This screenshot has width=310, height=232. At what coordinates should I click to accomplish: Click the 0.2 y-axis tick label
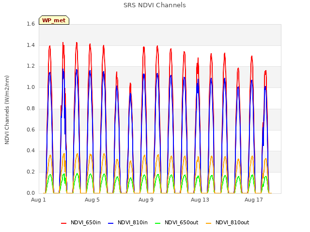(31, 172)
